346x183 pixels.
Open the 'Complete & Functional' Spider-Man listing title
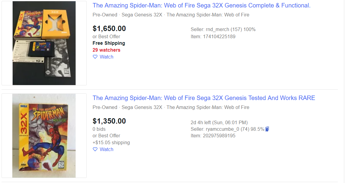(x=201, y=5)
